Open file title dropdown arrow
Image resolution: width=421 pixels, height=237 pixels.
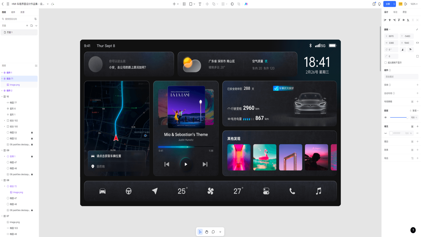click(x=48, y=4)
